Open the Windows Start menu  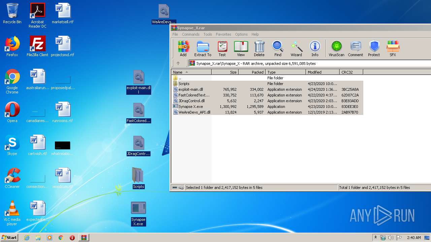[x=9, y=238]
